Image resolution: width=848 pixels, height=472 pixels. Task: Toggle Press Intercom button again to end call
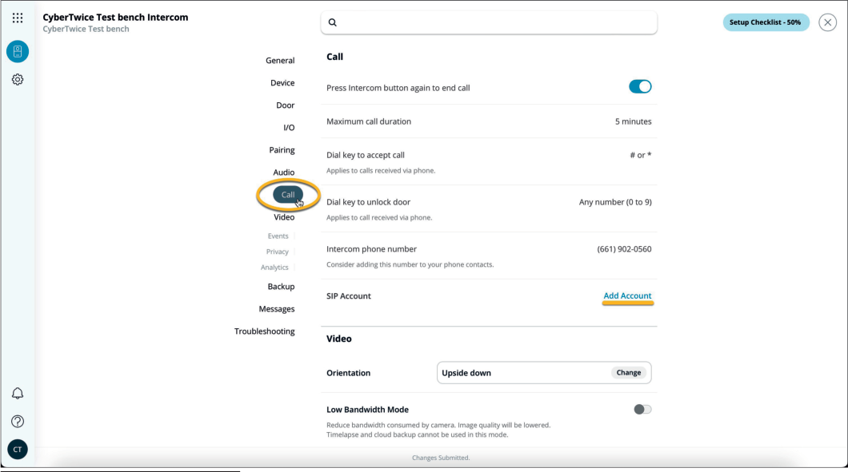[640, 85]
